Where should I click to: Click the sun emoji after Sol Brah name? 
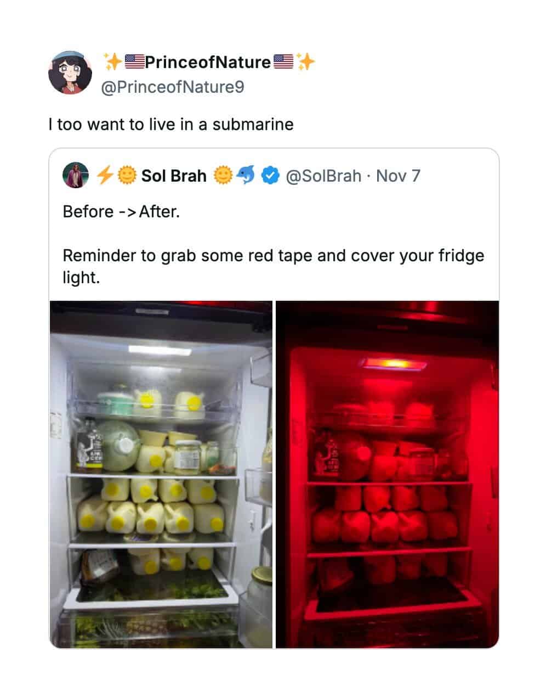point(223,176)
